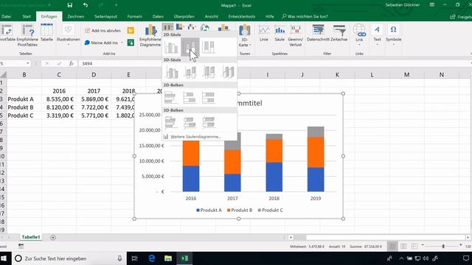Screen dimensions: 472x265
Task: Insert a Datenschnitt slicer
Action: (318, 33)
